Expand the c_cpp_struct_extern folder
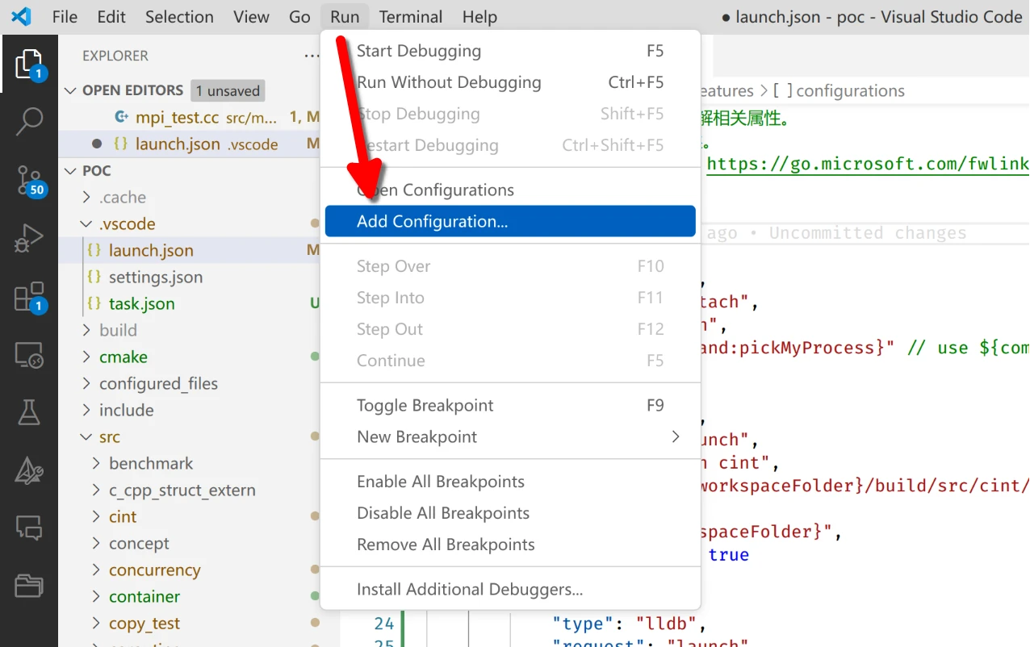1030x647 pixels. pos(97,490)
